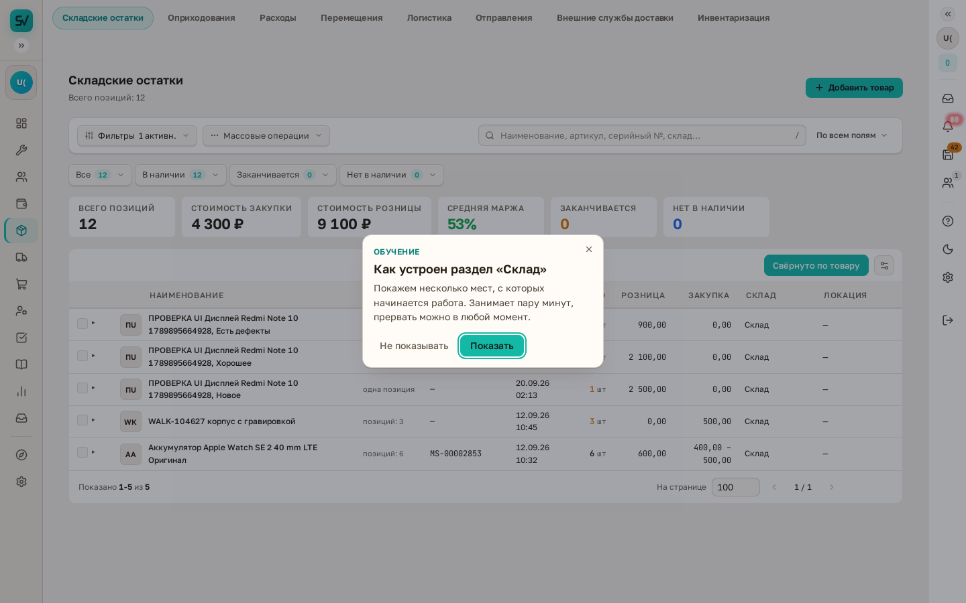Open the table column settings sliders icon

[884, 265]
